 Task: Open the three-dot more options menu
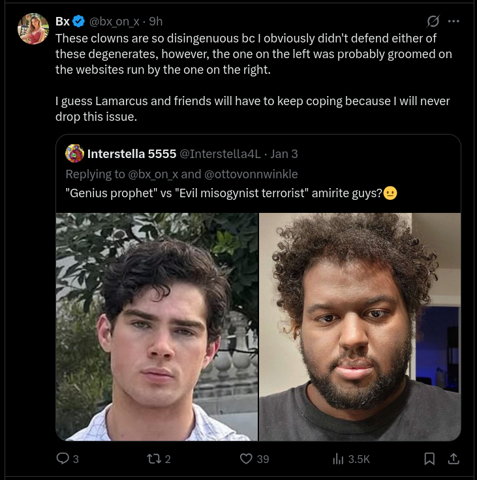[454, 21]
